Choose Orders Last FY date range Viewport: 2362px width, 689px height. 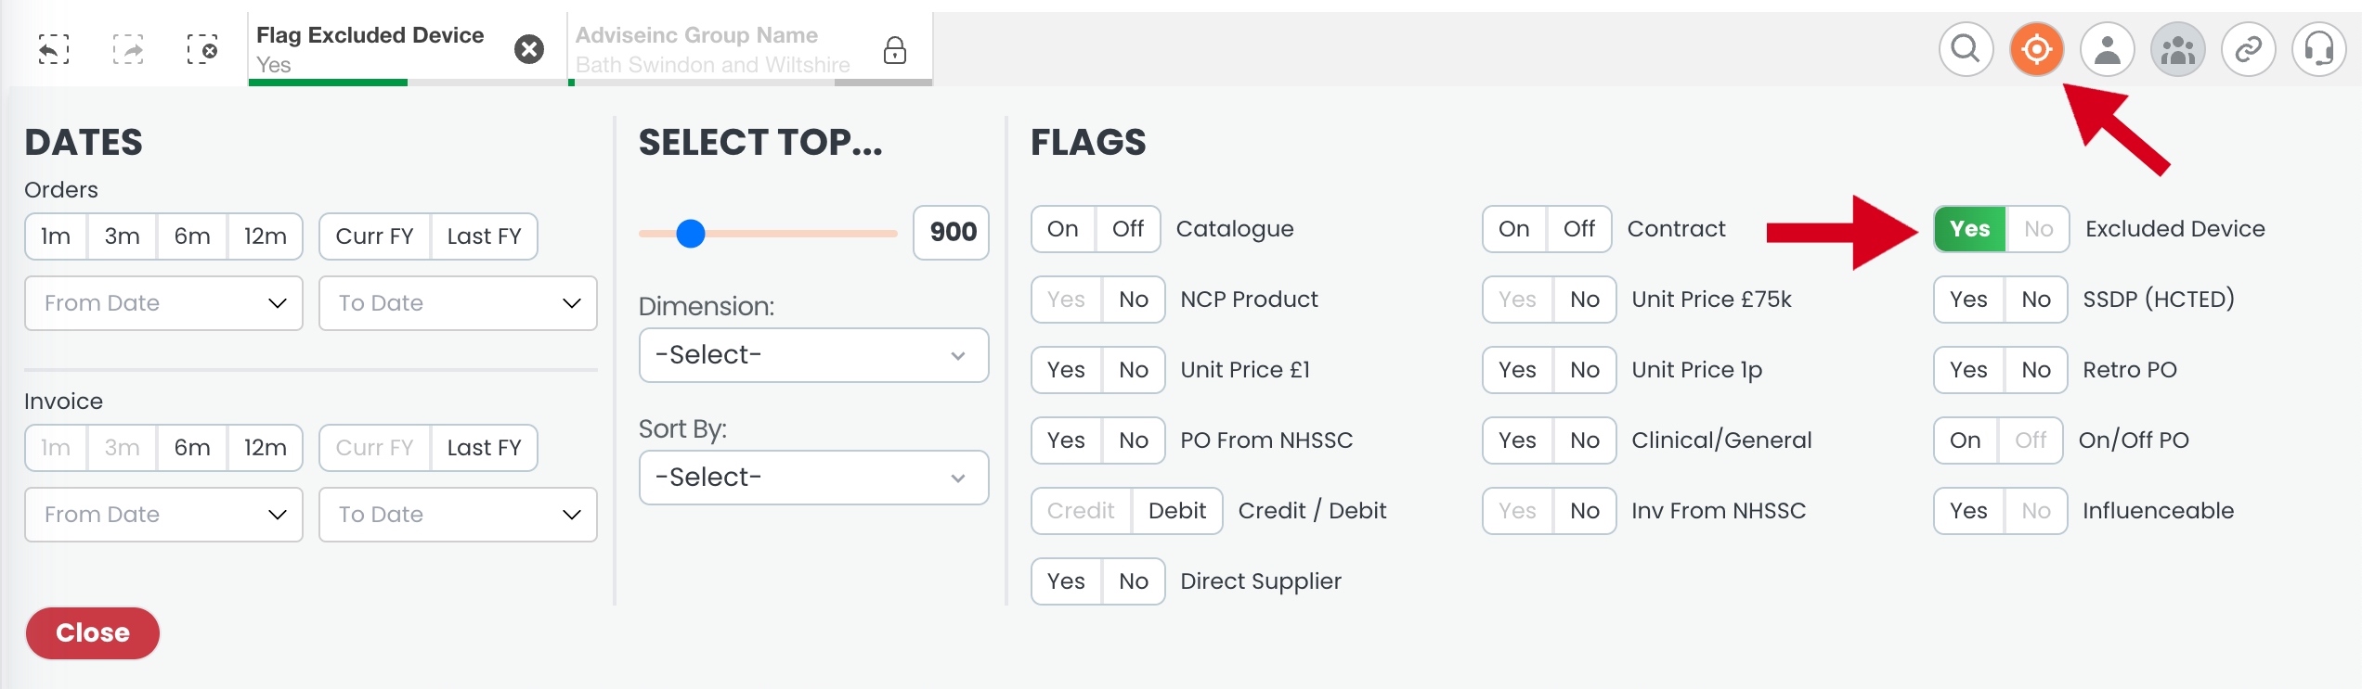(x=484, y=236)
